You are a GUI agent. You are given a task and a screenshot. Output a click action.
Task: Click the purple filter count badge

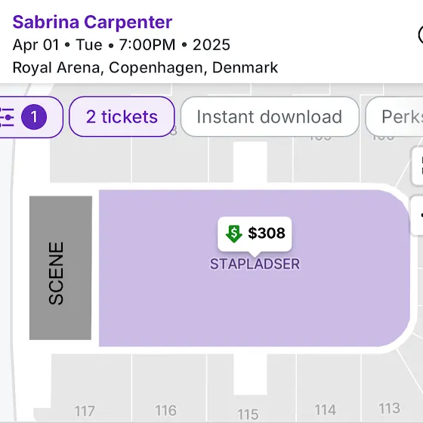click(34, 117)
